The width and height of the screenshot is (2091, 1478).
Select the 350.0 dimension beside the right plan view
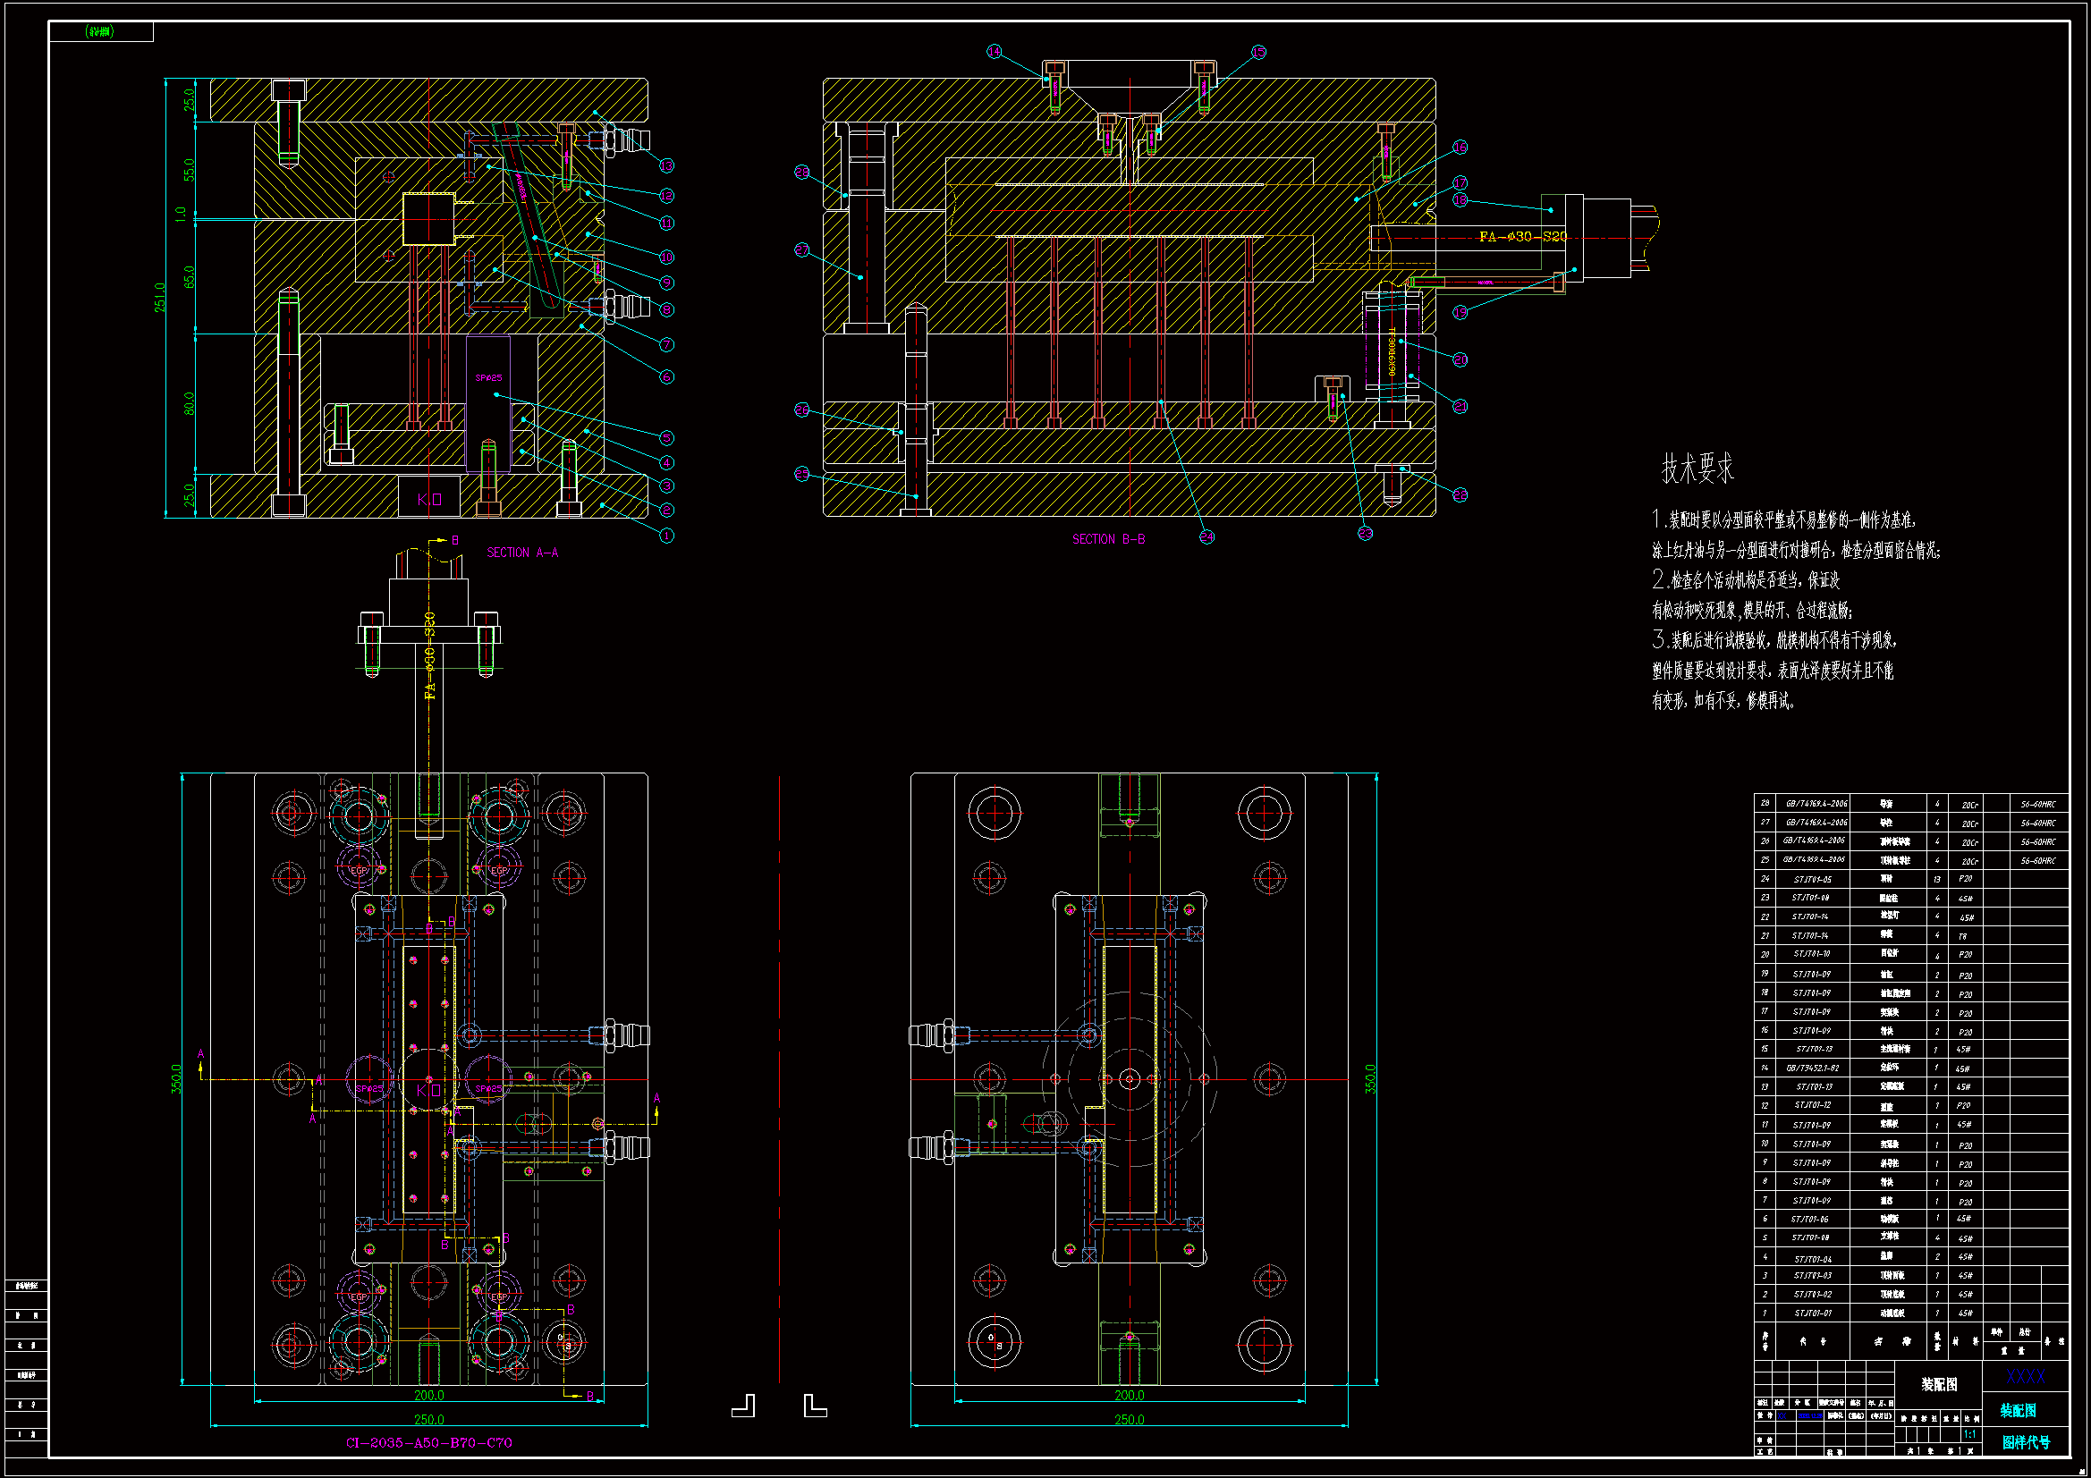[x=1370, y=1079]
